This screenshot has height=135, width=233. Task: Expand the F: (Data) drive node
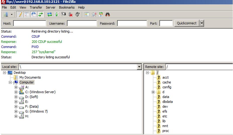(x=16, y=107)
